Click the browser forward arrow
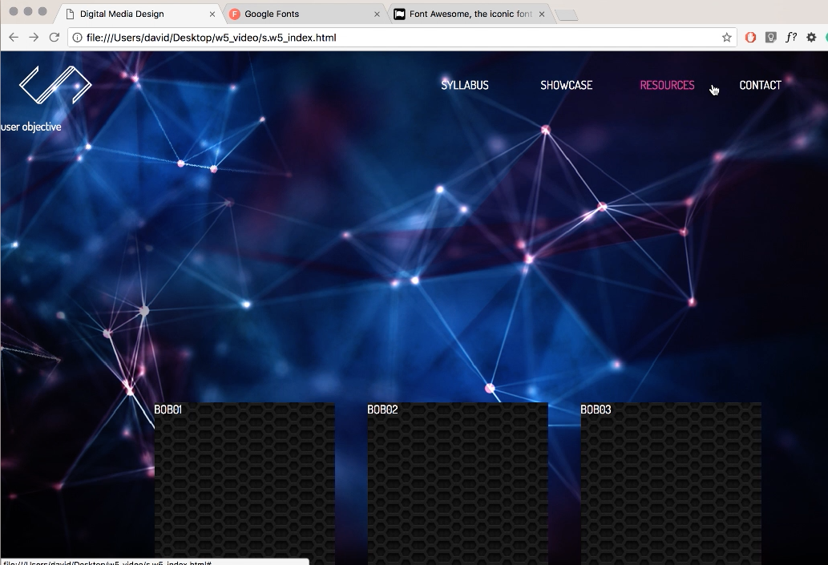Screen dimensions: 828x565 pos(34,37)
